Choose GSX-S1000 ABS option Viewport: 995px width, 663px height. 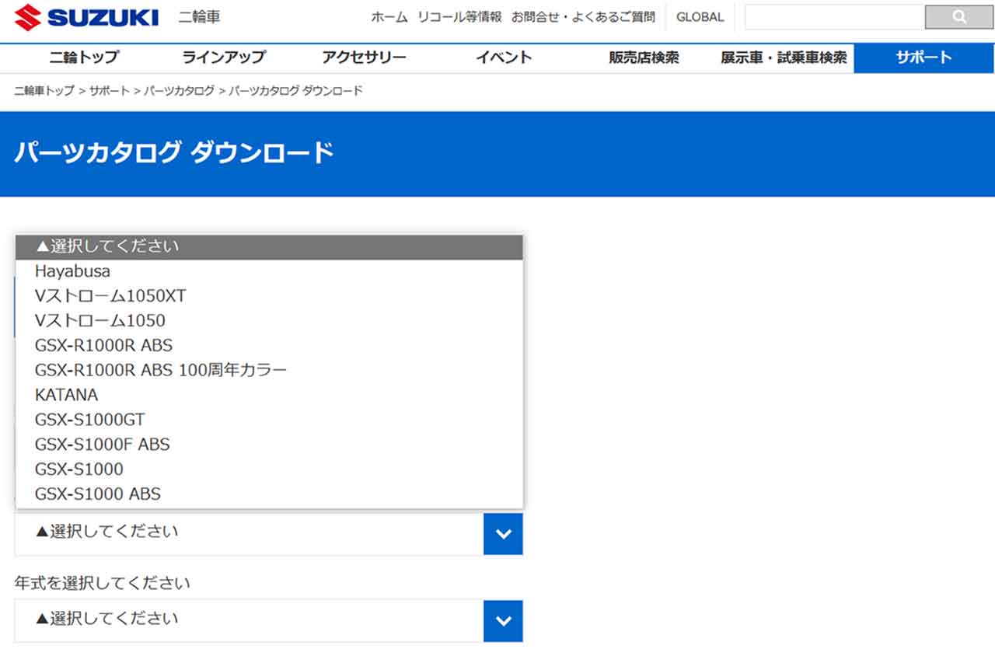pos(269,494)
